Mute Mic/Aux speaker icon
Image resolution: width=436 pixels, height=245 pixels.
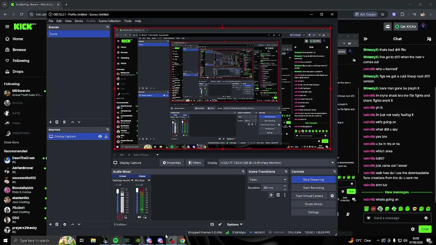139,217
